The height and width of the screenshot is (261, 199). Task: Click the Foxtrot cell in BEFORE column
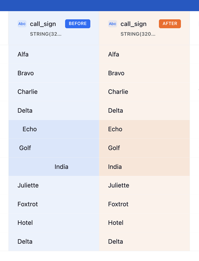click(54, 204)
